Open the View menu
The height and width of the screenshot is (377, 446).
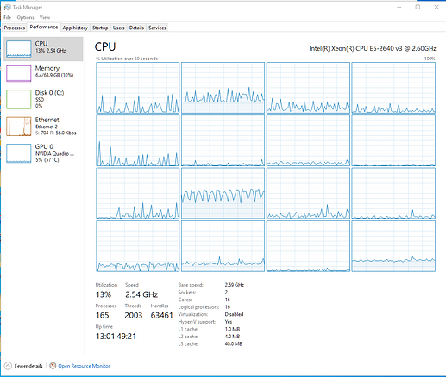(45, 17)
